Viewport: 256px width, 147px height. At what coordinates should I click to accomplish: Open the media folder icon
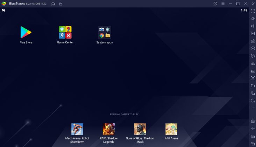[253, 86]
